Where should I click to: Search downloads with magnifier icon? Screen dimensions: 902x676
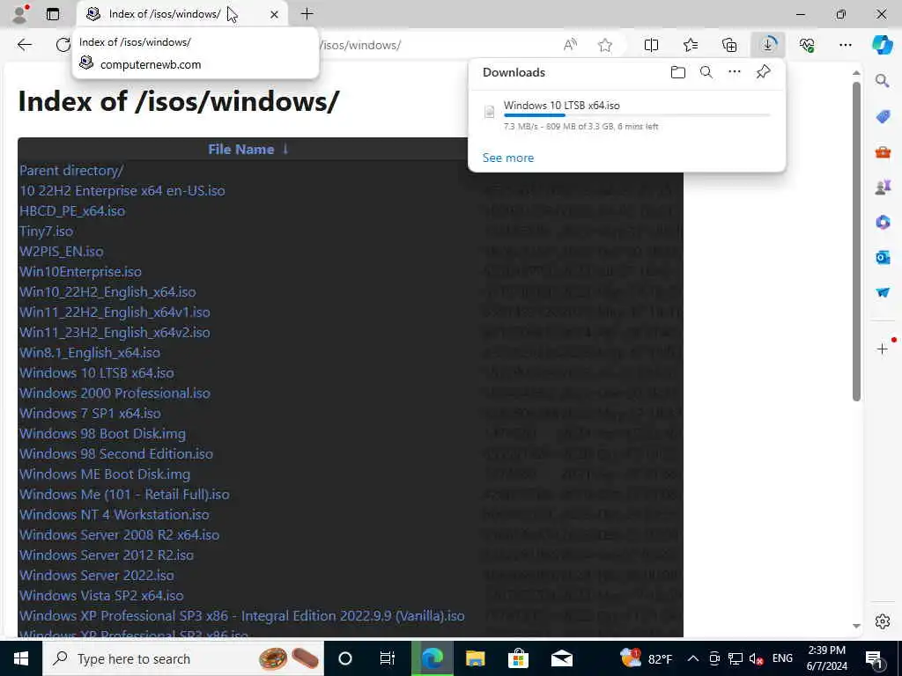tap(706, 72)
